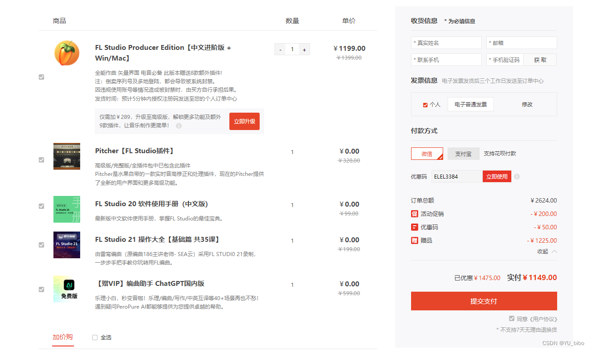Toggle the Pitcher plugin checkbox
Screen dimensions: 591x350
coord(41,160)
